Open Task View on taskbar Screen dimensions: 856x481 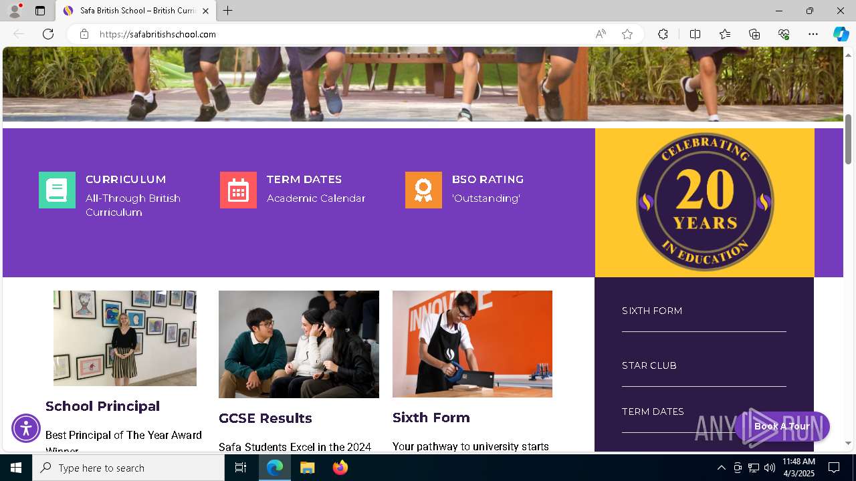pyautogui.click(x=241, y=468)
